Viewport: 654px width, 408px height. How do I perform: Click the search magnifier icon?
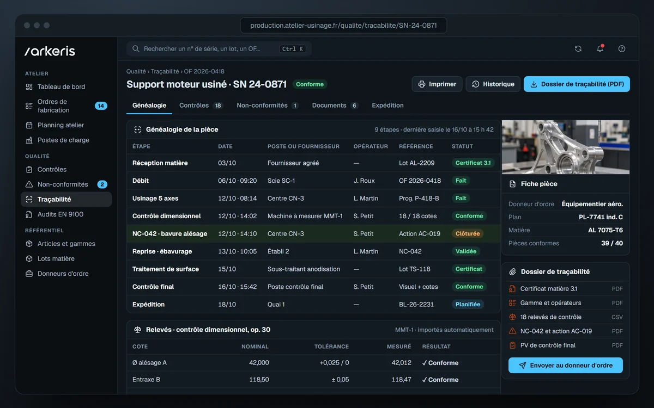[136, 49]
